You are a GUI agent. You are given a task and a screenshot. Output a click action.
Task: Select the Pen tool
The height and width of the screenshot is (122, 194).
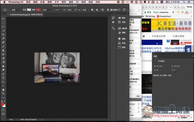coord(3,74)
